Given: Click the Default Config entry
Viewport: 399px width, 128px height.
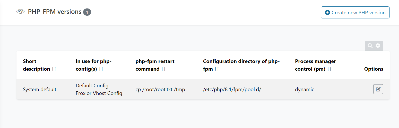Looking at the screenshot, I should click(x=92, y=86).
